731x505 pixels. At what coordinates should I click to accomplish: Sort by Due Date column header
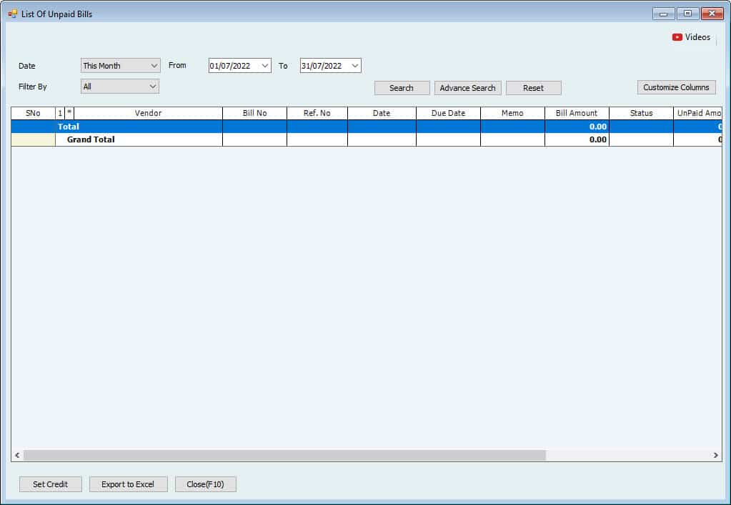[x=448, y=113]
